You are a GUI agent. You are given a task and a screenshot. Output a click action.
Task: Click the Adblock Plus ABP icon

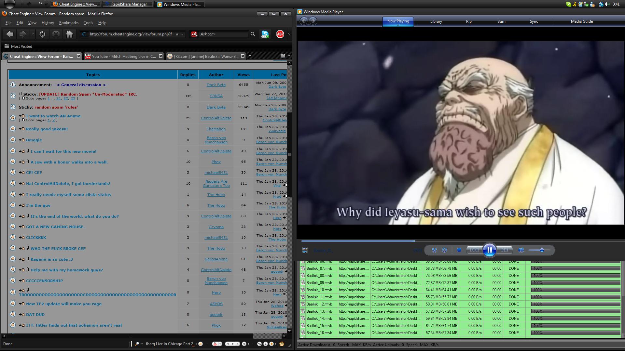point(280,34)
